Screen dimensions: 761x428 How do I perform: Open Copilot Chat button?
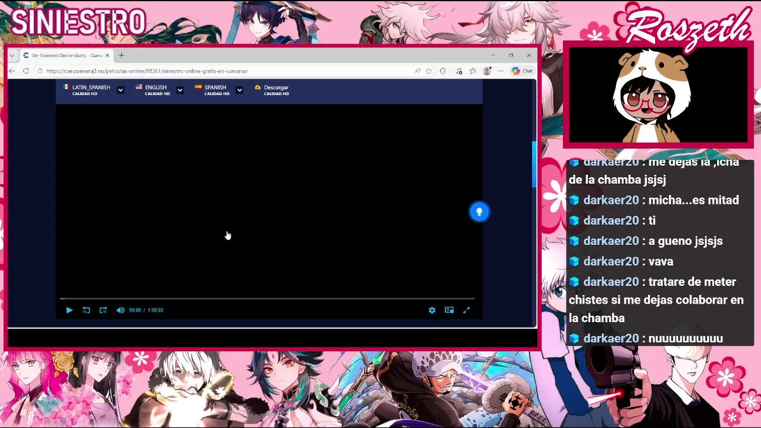point(523,71)
